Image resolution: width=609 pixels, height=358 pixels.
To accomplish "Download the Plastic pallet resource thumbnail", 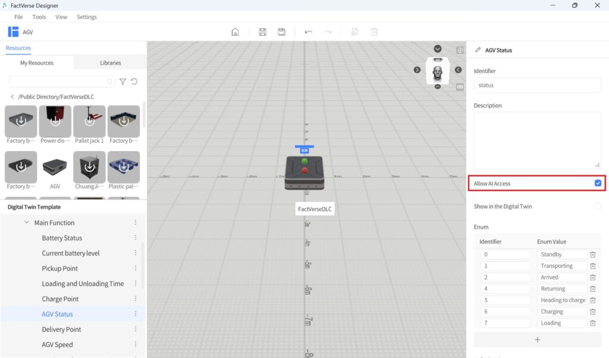I will click(124, 167).
